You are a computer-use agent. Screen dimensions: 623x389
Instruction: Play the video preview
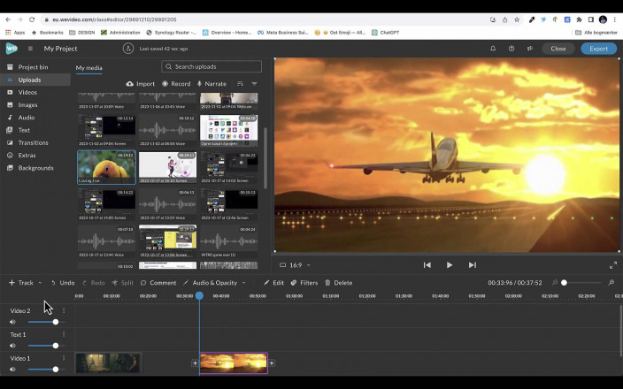(x=450, y=264)
